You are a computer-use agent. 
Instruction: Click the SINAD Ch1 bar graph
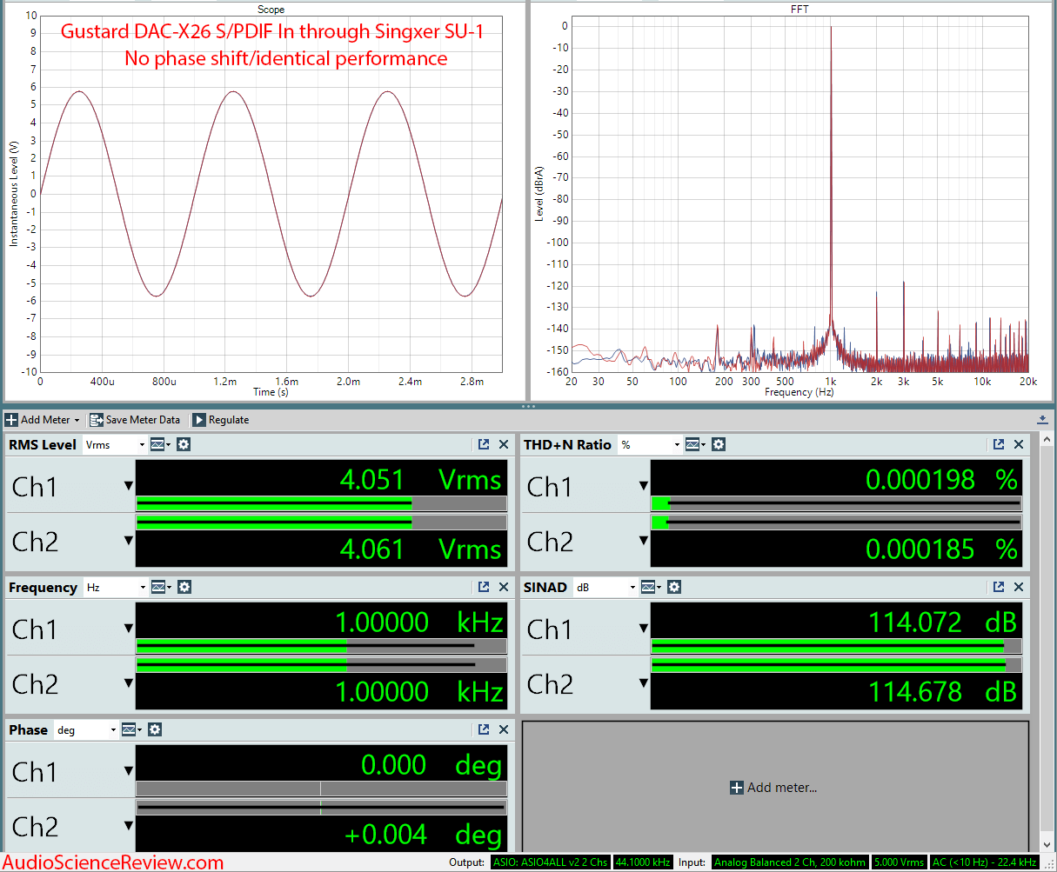[836, 646]
